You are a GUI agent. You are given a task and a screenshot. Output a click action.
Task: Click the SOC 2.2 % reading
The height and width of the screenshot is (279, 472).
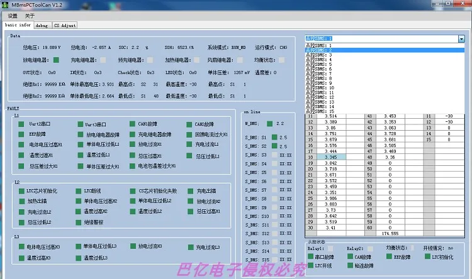point(133,48)
